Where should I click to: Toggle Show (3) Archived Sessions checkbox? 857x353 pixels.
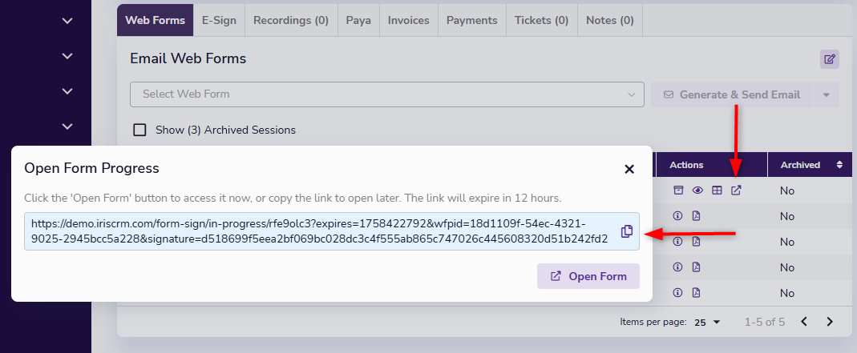[x=139, y=130]
